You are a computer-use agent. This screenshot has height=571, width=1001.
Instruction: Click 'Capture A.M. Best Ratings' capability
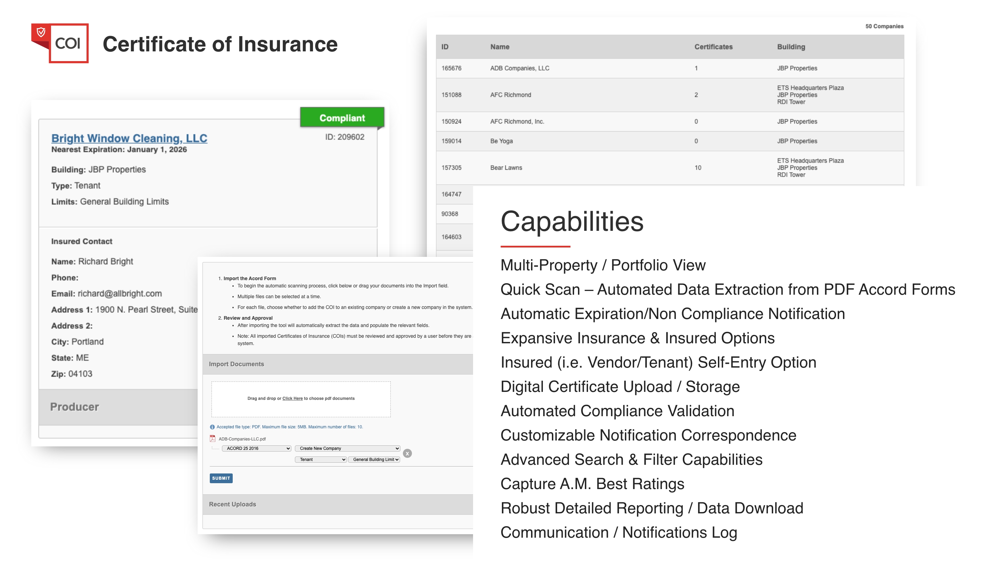pos(592,484)
